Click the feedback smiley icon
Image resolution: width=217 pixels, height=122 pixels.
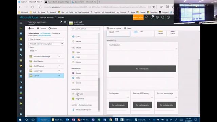tap(163, 17)
